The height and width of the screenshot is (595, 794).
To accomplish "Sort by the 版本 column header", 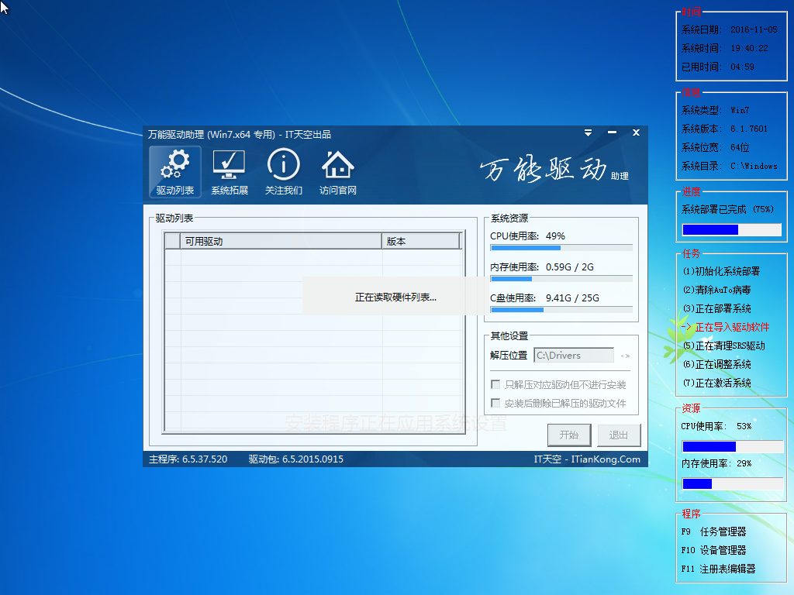I will [421, 242].
